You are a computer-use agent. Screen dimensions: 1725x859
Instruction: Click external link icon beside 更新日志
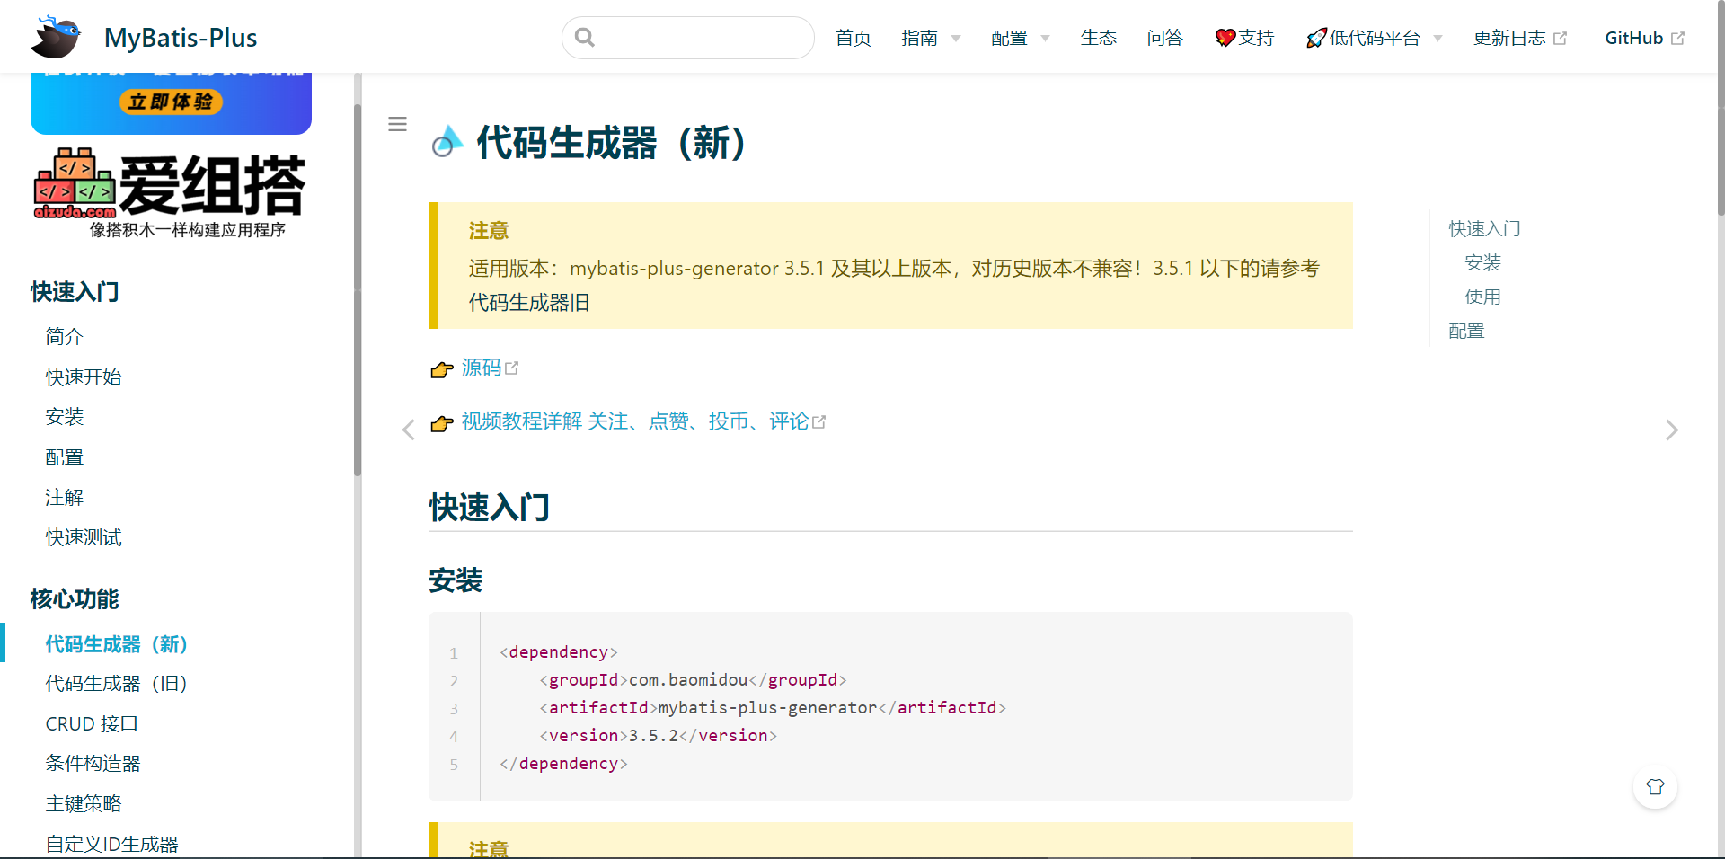tap(1560, 39)
